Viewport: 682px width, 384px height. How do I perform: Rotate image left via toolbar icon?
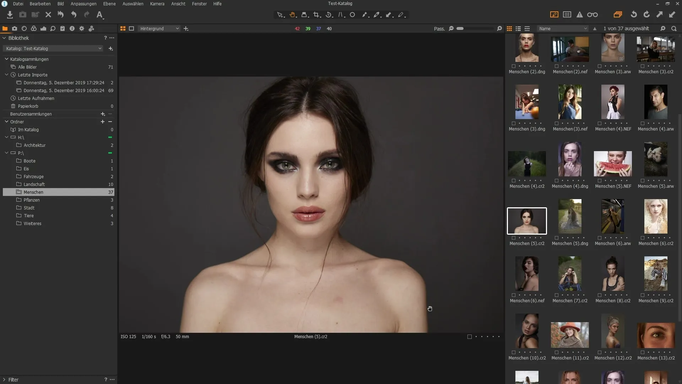pyautogui.click(x=634, y=15)
